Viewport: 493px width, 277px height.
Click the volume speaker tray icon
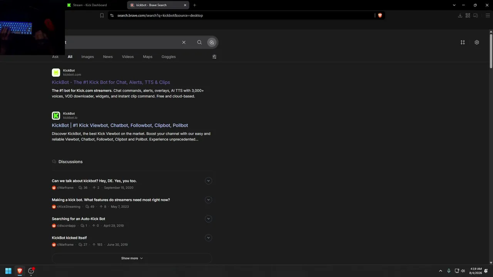coord(463,271)
